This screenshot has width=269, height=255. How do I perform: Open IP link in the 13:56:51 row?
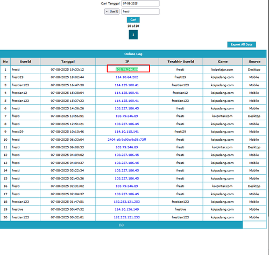pos(127,116)
